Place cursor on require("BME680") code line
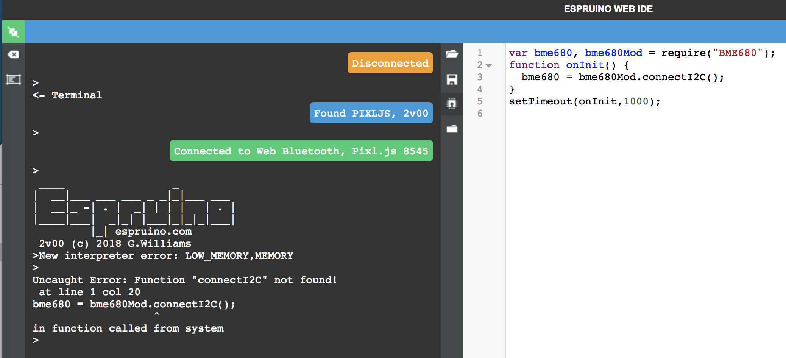Screen dimensions: 786x358 pyautogui.click(x=642, y=53)
